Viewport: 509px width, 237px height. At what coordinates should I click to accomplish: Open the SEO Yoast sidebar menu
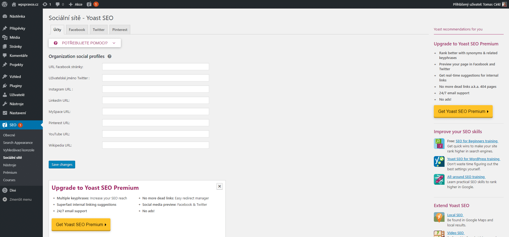coord(21,125)
